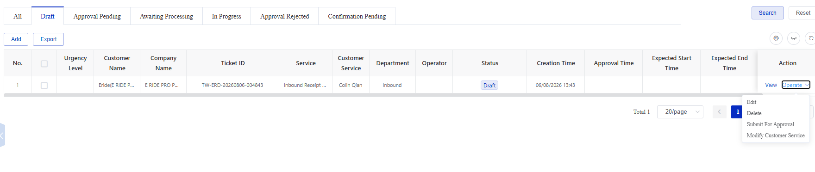Open the 20/page page size dropdown
The height and width of the screenshot is (172, 815).
point(680,112)
